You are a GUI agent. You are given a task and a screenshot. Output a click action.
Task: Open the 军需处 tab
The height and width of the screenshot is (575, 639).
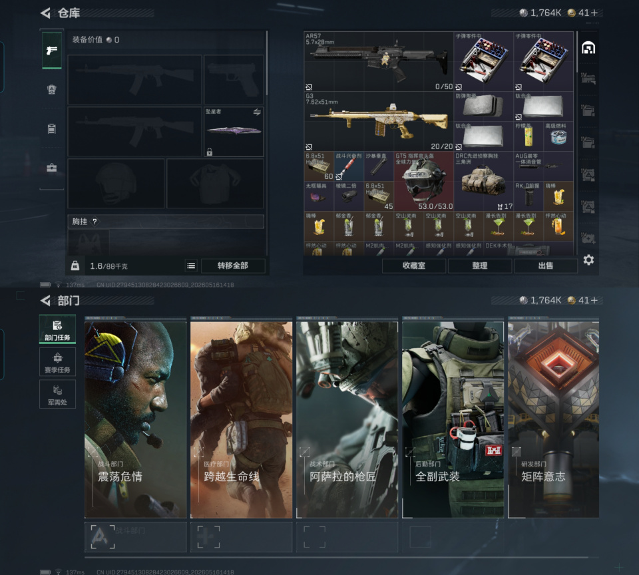57,394
